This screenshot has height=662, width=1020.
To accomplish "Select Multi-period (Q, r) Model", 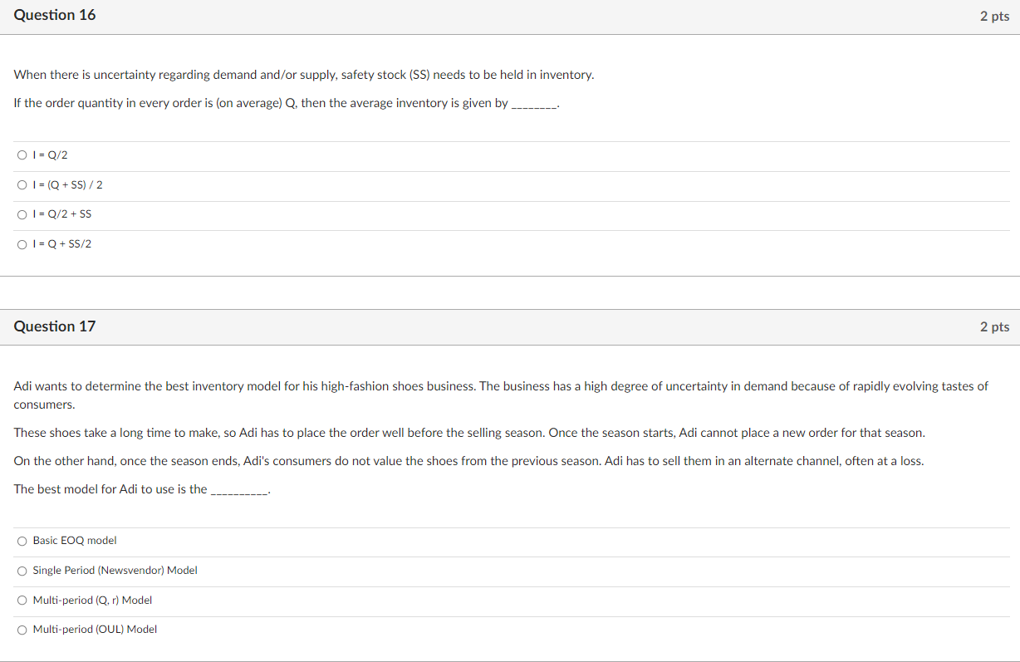I will click(x=22, y=600).
